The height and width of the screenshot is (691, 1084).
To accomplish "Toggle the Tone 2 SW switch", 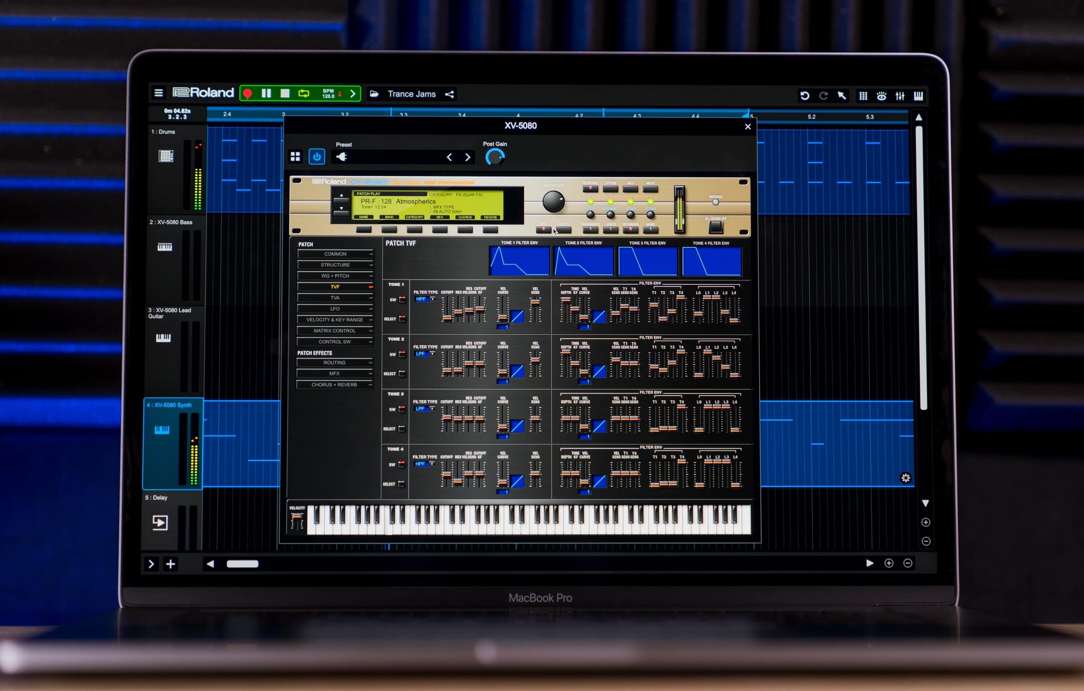I will 402,354.
